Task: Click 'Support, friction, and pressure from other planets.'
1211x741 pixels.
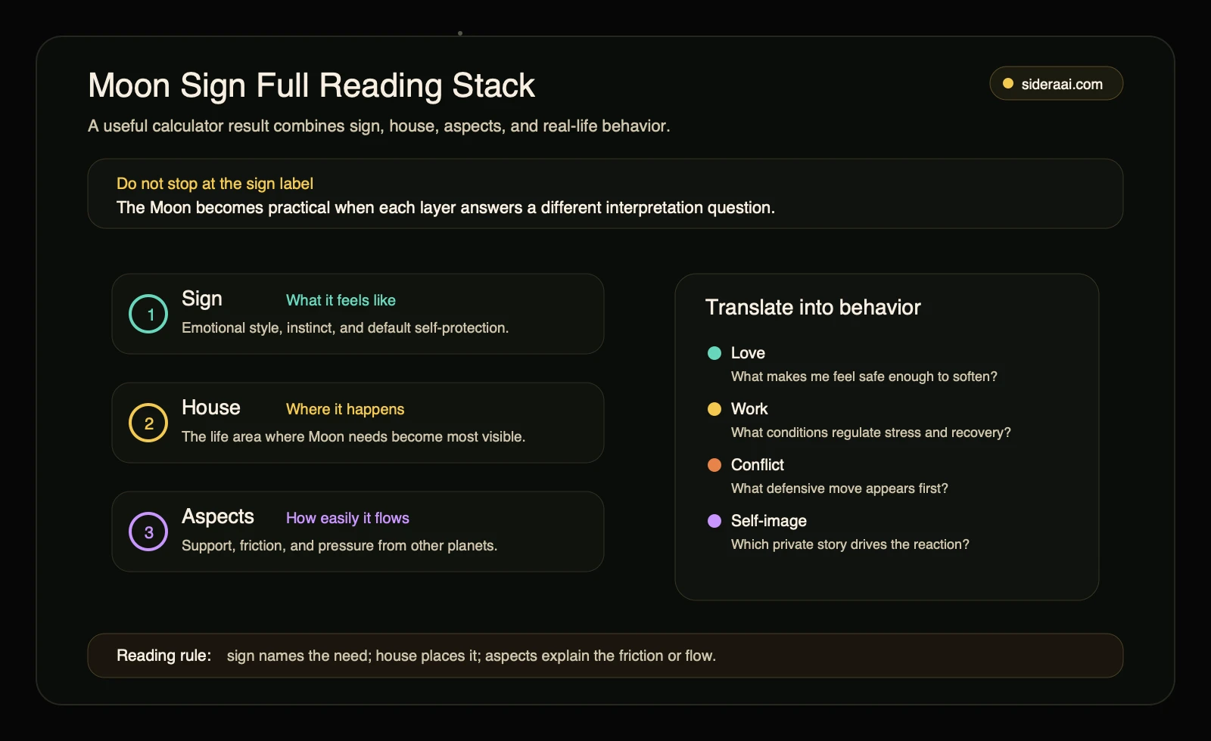Action: point(340,545)
